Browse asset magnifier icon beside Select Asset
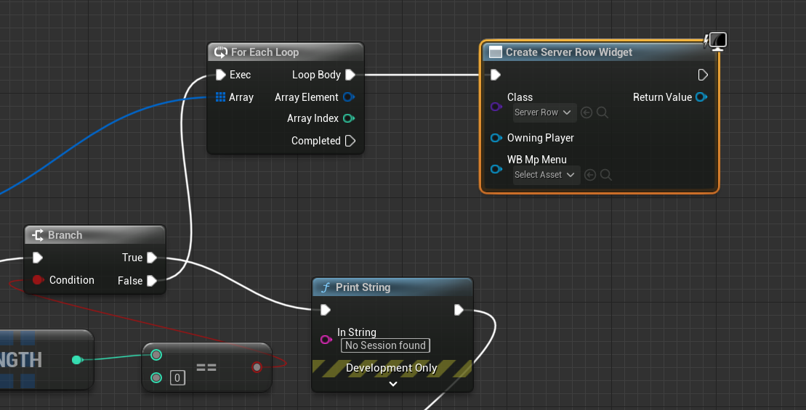This screenshot has width=806, height=410. tap(606, 175)
